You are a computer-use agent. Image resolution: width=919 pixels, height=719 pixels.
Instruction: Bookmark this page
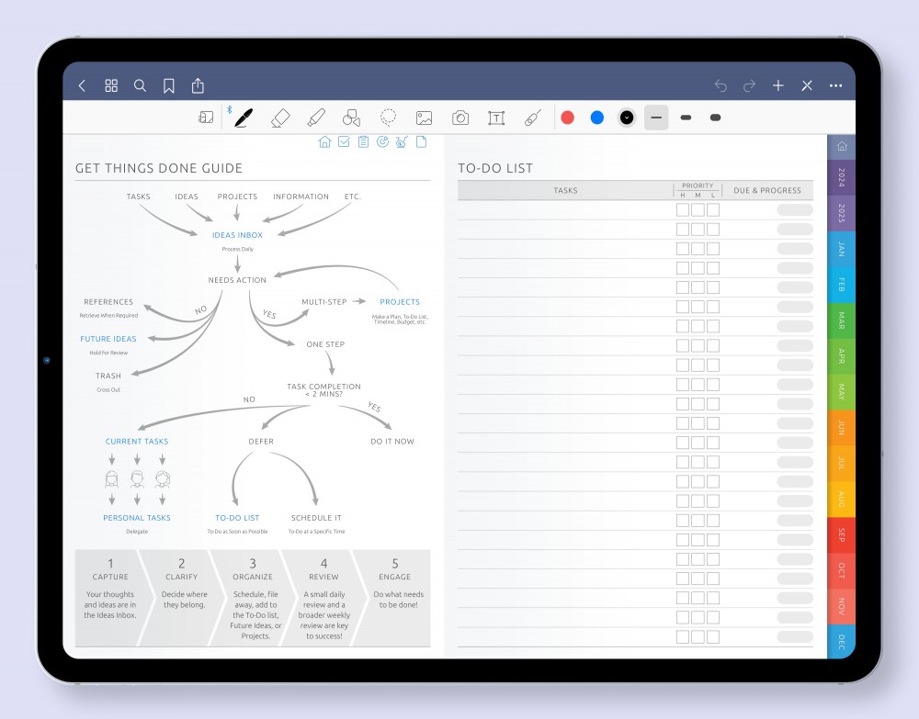169,85
